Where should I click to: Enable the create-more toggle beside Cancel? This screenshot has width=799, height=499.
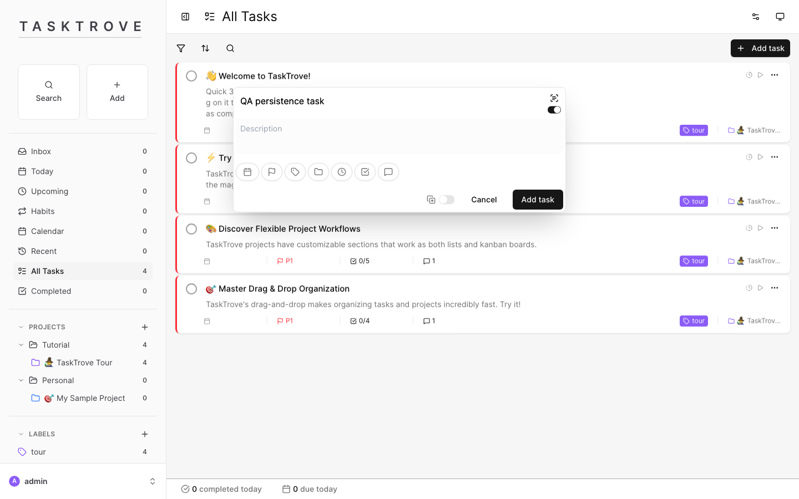(447, 200)
